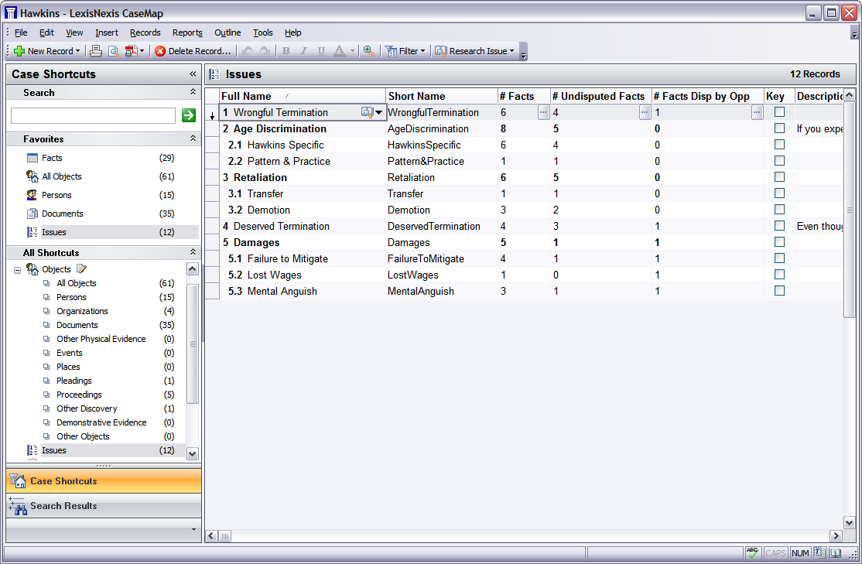Click the Filter funnel icon
The width and height of the screenshot is (862, 564).
[x=392, y=51]
